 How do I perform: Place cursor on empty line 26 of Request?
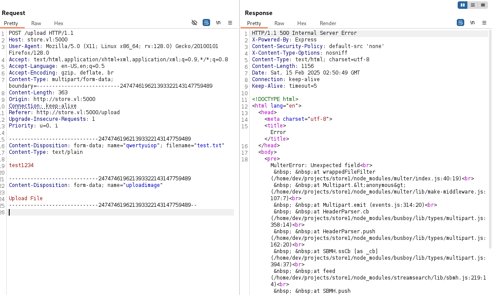click(x=121, y=213)
